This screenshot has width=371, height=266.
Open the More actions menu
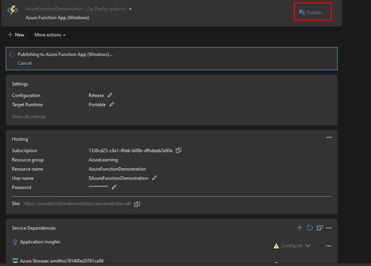[50, 35]
